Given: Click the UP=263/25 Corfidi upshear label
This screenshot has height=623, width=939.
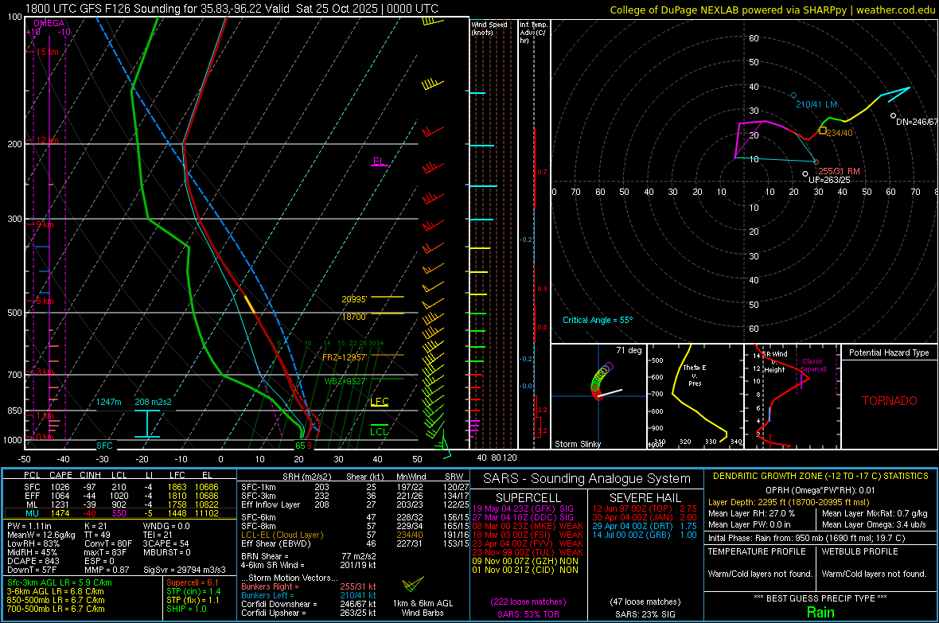Looking at the screenshot, I should (829, 180).
